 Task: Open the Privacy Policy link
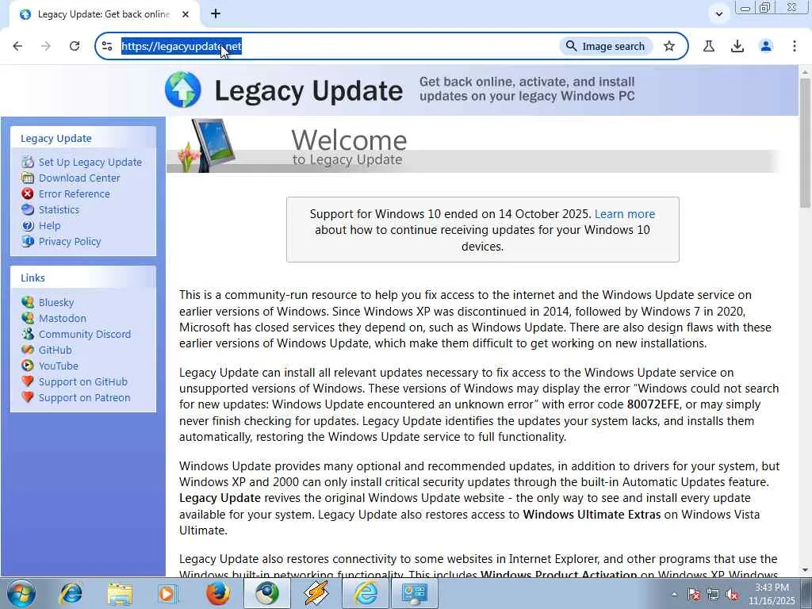coord(70,242)
